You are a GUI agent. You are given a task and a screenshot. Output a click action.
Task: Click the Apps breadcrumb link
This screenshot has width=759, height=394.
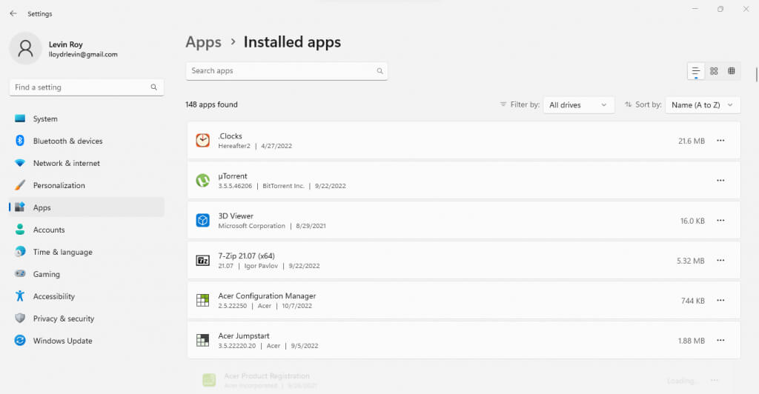tap(203, 42)
